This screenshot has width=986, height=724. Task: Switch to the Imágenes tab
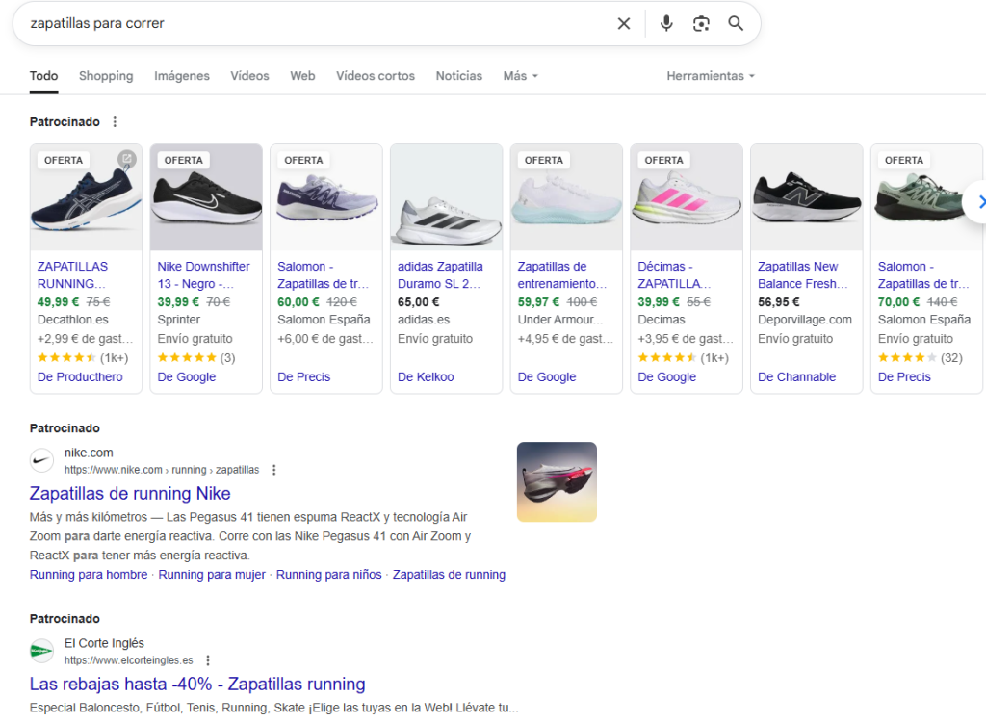click(x=182, y=76)
